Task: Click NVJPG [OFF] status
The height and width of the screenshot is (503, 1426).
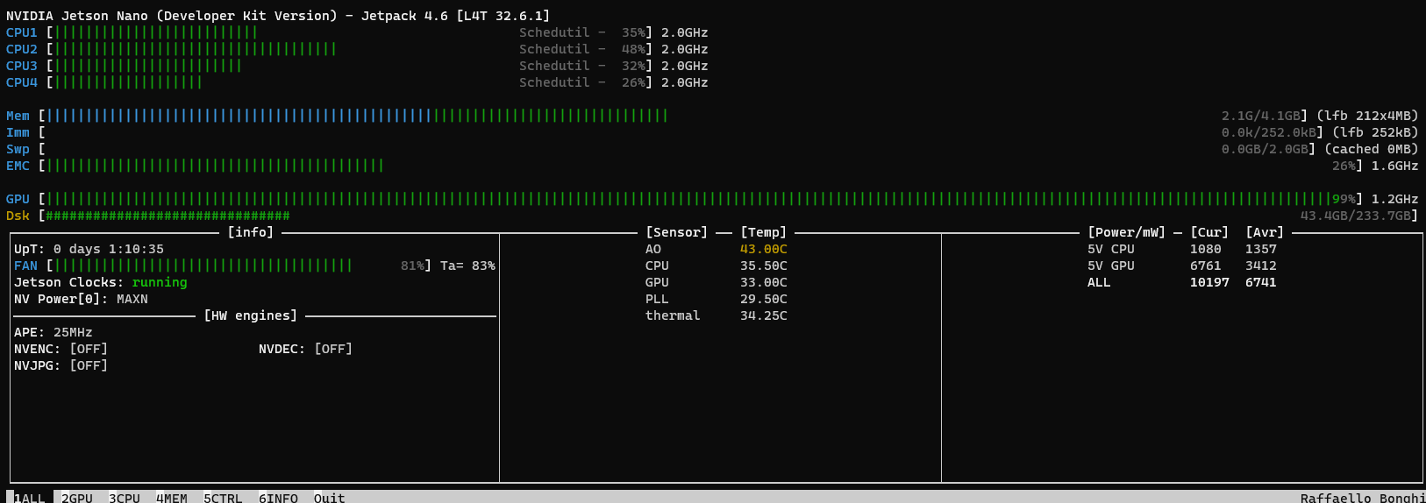Action: [x=61, y=365]
